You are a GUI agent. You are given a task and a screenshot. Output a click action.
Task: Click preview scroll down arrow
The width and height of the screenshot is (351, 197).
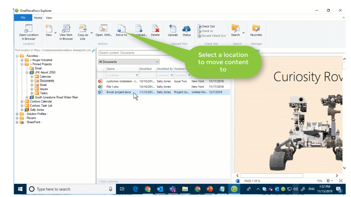[344, 168]
